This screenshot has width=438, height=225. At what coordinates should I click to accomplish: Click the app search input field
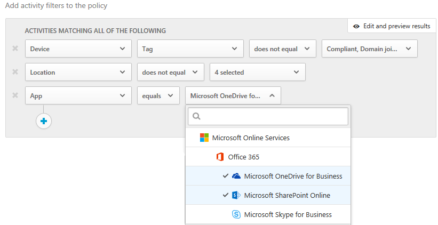point(268,116)
